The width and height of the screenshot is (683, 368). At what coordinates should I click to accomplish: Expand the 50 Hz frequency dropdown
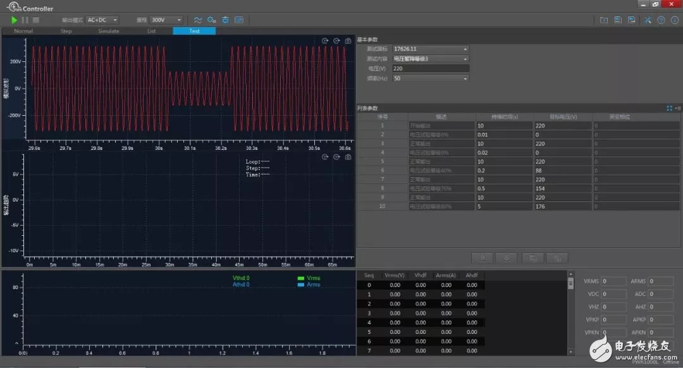tap(430, 78)
